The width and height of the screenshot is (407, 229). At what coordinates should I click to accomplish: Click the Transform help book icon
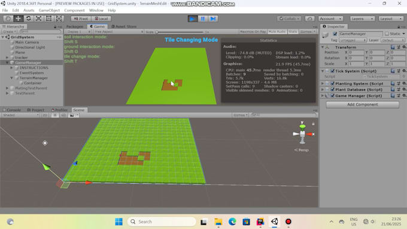pyautogui.click(x=393, y=47)
